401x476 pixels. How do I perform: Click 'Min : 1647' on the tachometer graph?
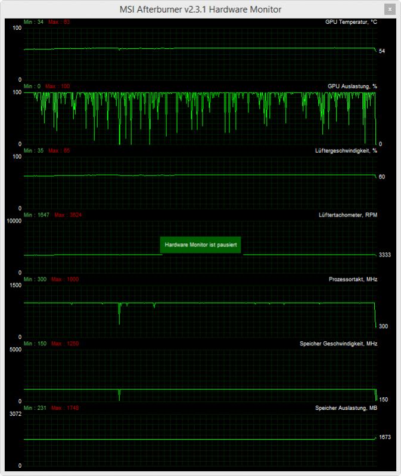[36, 215]
